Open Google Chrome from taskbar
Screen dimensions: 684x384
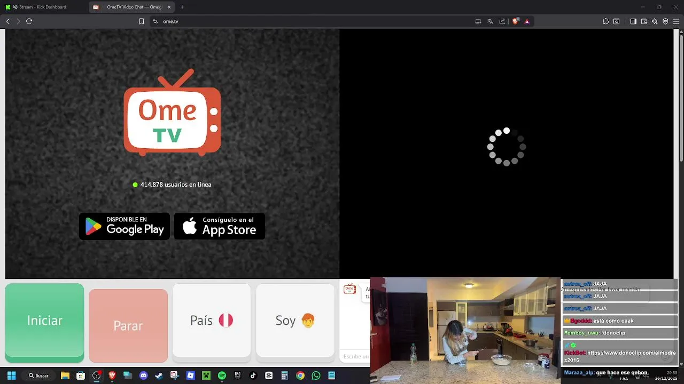pyautogui.click(x=300, y=375)
